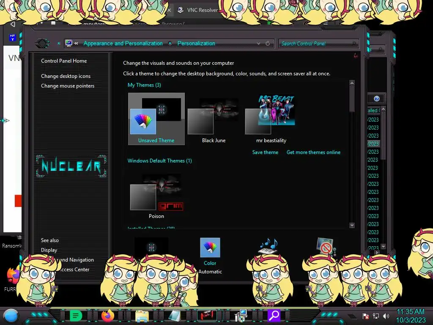The height and width of the screenshot is (325, 433).
Task: Click the Control Panel address bar icon
Action: [x=69, y=43]
